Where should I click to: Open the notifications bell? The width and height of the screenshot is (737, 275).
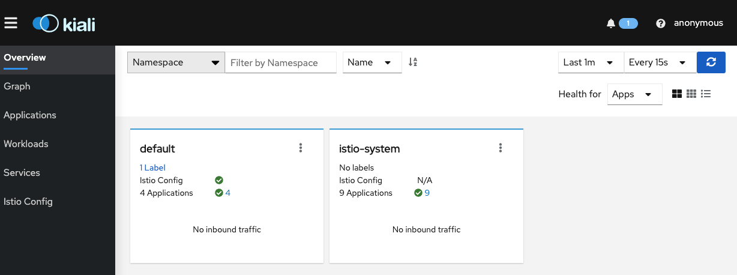click(x=611, y=23)
